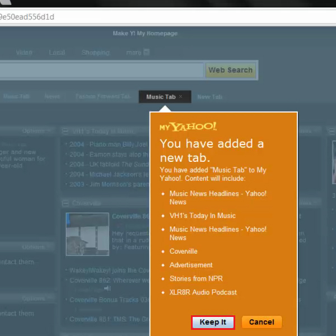Screen dimensions: 336x336
Task: Open Coverville Bonus Tracks link
Action: (109, 300)
